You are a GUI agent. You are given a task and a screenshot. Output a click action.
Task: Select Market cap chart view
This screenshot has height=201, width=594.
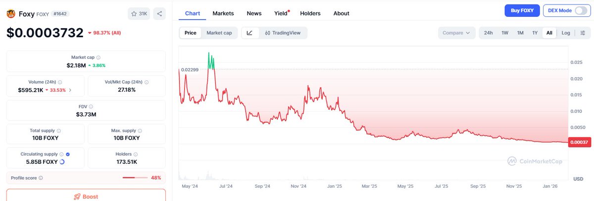click(219, 33)
